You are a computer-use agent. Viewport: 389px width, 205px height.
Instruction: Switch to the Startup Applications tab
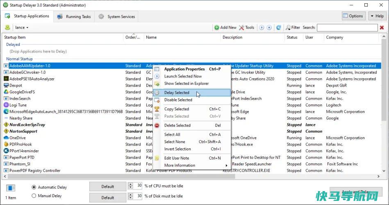[x=27, y=16]
